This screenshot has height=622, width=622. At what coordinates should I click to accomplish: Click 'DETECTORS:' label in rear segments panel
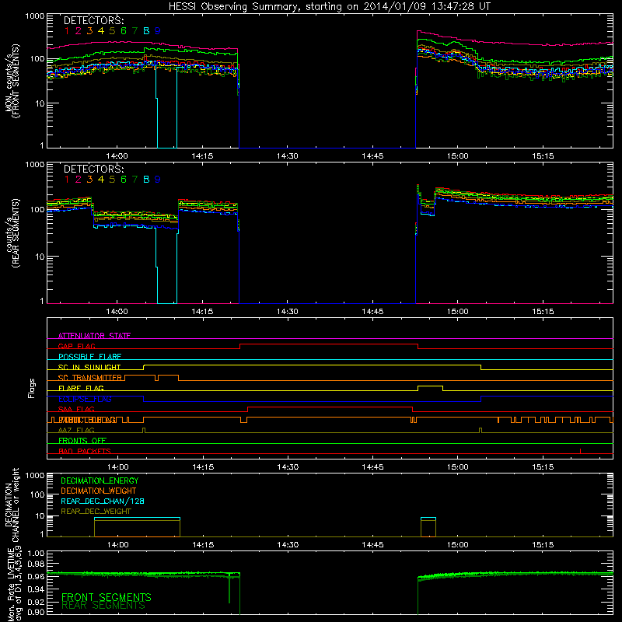point(93,169)
